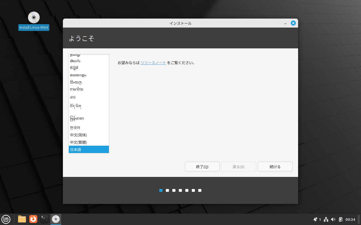The image size is (361, 225).
Task: Click the 続ける button
Action: point(275,166)
